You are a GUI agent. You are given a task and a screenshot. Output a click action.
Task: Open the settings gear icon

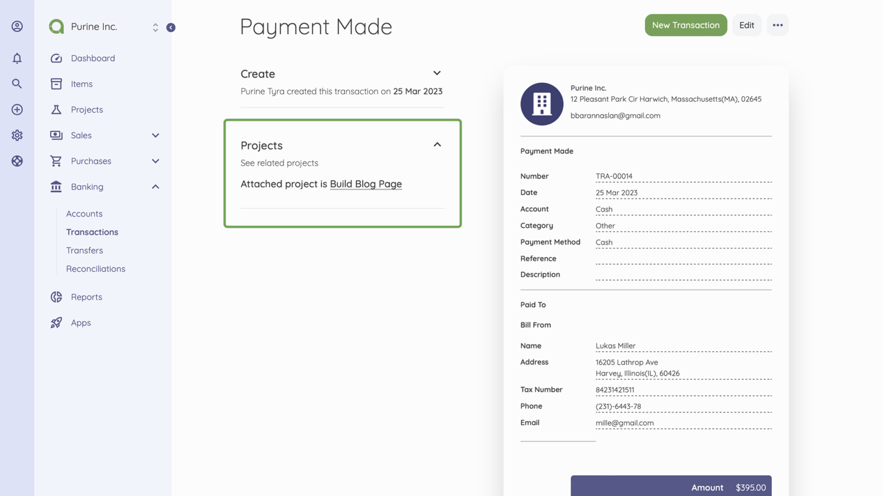click(17, 135)
